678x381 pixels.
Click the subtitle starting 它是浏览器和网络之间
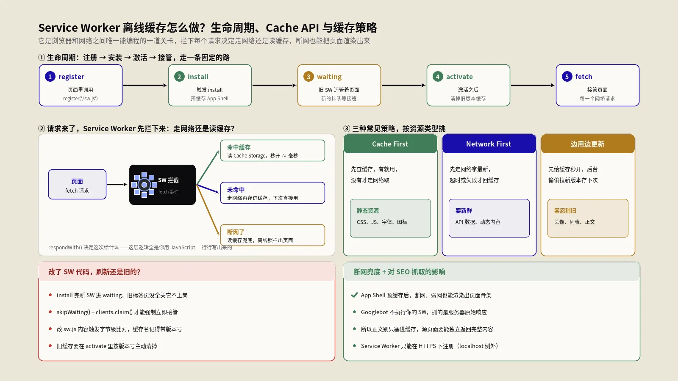coord(204,41)
